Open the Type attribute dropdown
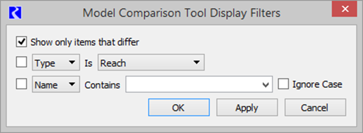Screen dimensions: 363x133 coord(56,62)
